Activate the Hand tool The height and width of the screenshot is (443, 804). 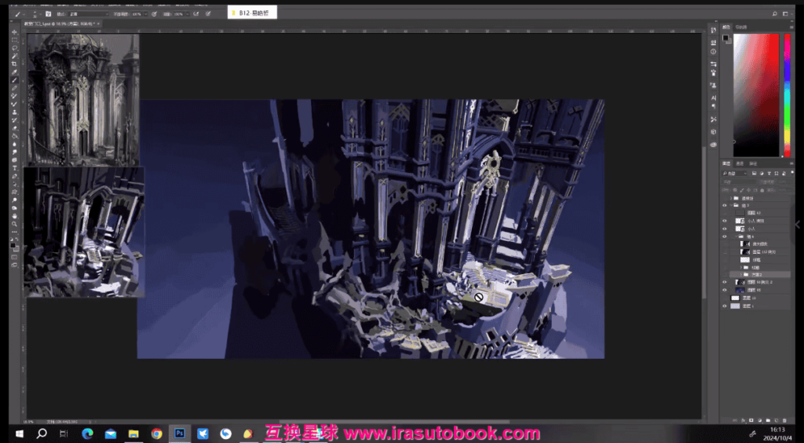[14, 215]
